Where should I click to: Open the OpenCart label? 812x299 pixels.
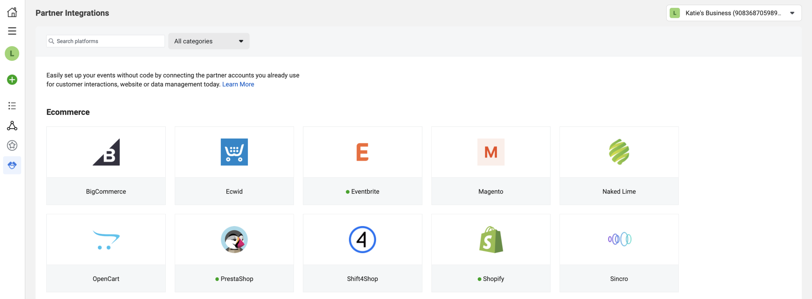[106, 279]
